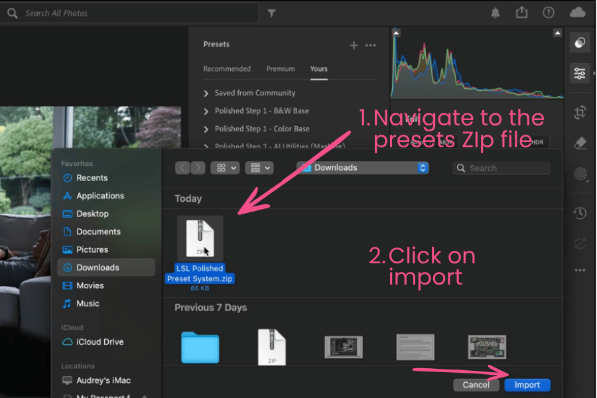The height and width of the screenshot is (398, 597).
Task: Select Recents in the sidebar
Action: [x=106, y=178]
